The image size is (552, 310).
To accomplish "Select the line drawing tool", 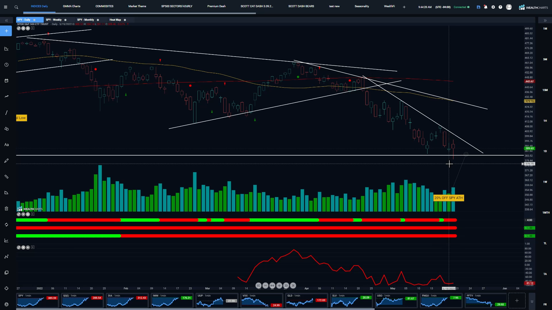I will tap(6, 113).
